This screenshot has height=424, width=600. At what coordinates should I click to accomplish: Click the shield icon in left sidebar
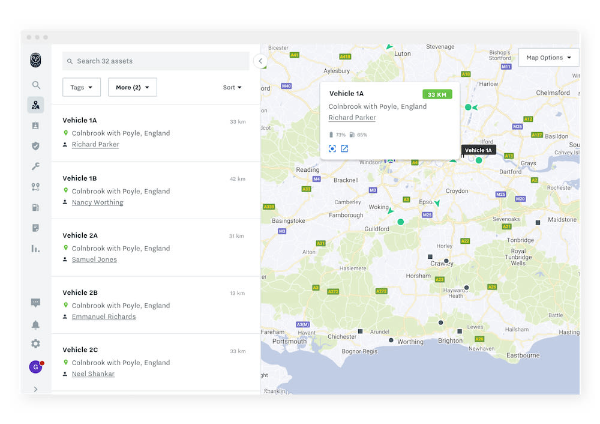pos(36,145)
